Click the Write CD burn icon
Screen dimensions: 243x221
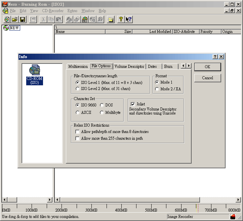pos(69,19)
